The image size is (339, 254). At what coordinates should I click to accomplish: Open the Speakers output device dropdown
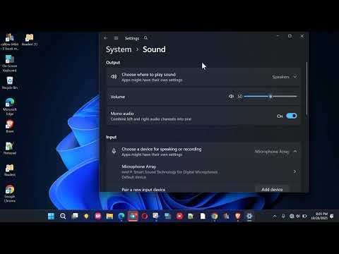(285, 77)
